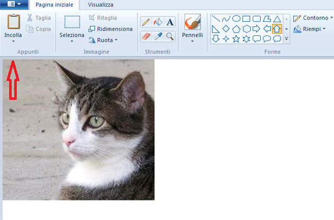Select the Fill with color bucket tool
The width and height of the screenshot is (334, 220).
[x=158, y=22]
